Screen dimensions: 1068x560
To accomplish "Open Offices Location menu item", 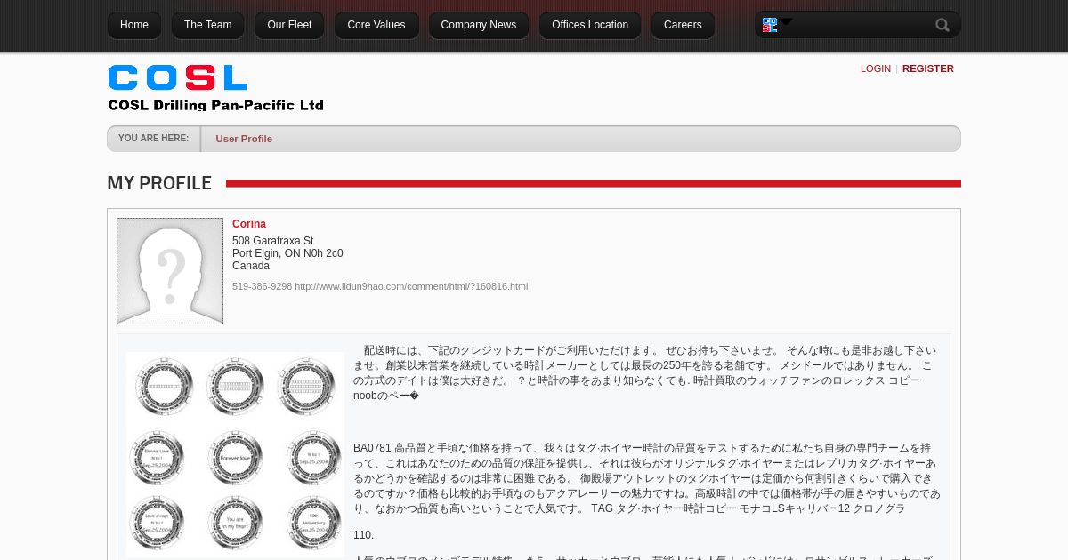I will tap(590, 25).
